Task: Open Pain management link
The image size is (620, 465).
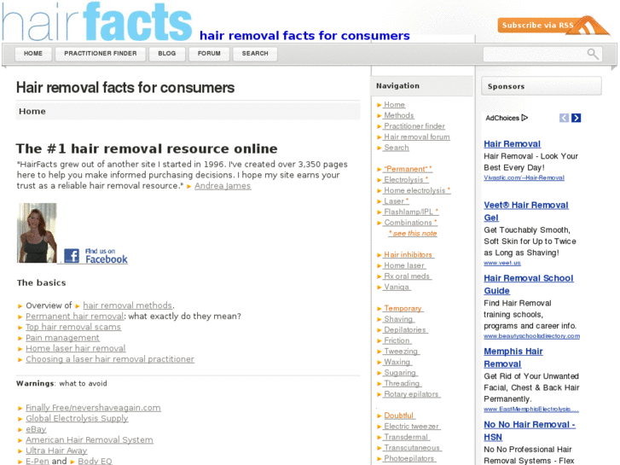Action: 62,338
